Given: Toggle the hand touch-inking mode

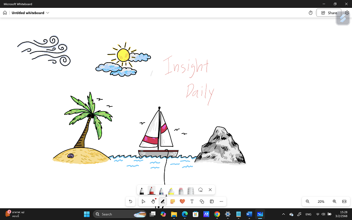Looking at the screenshot, I should click(153, 202).
